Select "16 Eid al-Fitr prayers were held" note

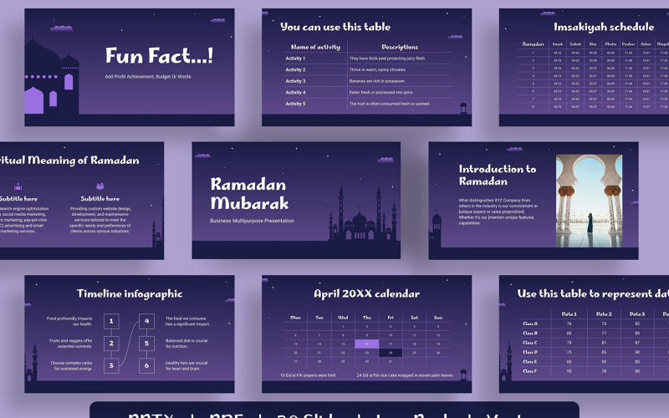308,375
